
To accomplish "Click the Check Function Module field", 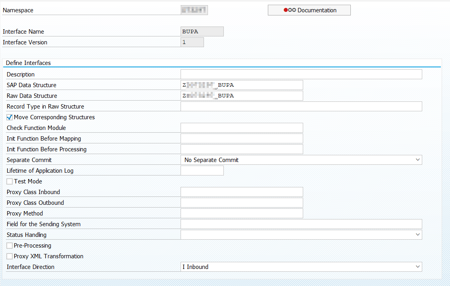I will pos(242,128).
